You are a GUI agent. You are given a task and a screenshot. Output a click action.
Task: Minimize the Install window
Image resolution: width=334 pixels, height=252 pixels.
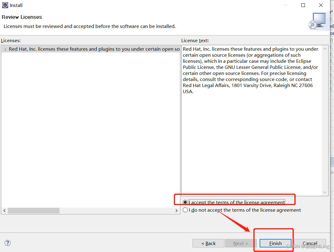[285, 5]
